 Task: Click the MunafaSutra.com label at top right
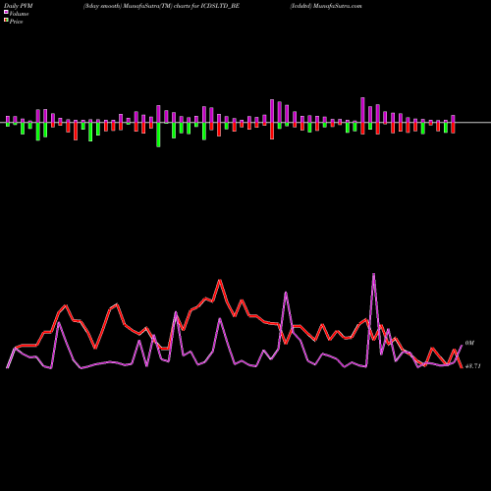coord(326,6)
